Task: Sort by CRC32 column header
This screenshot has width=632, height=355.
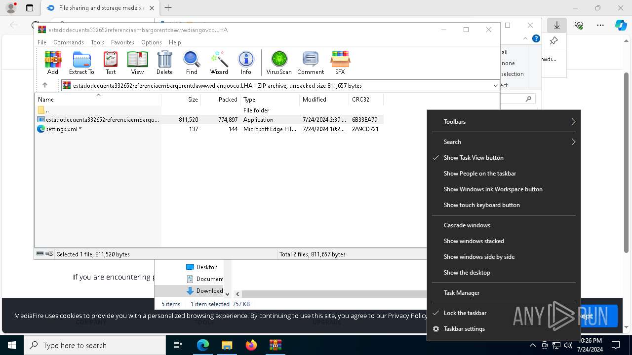Action: click(366, 100)
